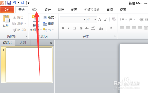Align text left
This screenshot has height=93, width=148.
point(122,28)
